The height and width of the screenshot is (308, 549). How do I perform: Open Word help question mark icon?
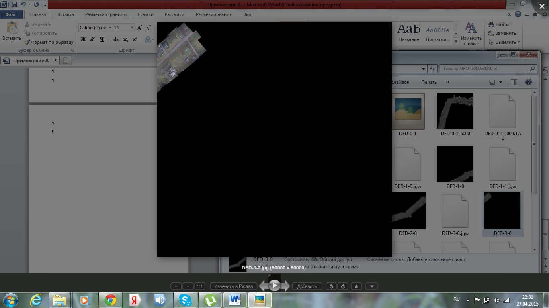coord(518,14)
